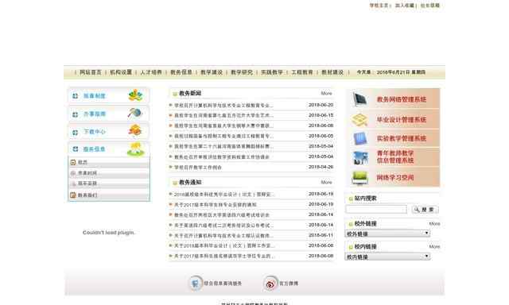
Task: Click the refresh-style icon before 下载中心
Action: (75, 132)
